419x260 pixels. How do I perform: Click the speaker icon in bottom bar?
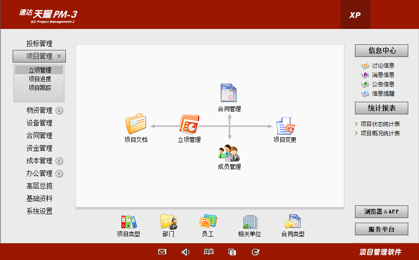(x=185, y=252)
